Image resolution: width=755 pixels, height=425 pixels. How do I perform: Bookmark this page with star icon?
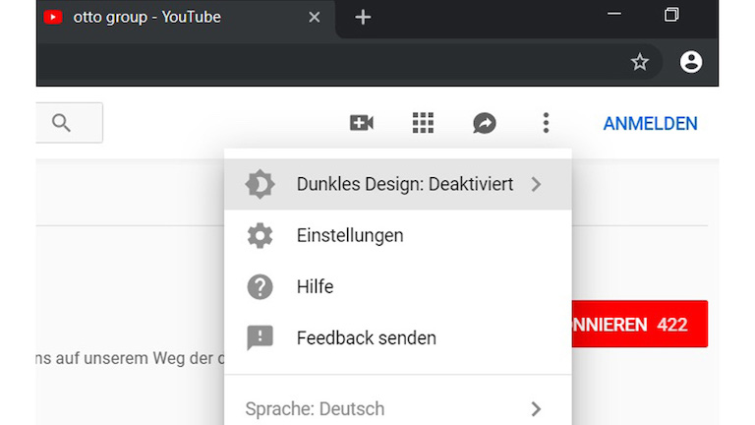click(640, 62)
